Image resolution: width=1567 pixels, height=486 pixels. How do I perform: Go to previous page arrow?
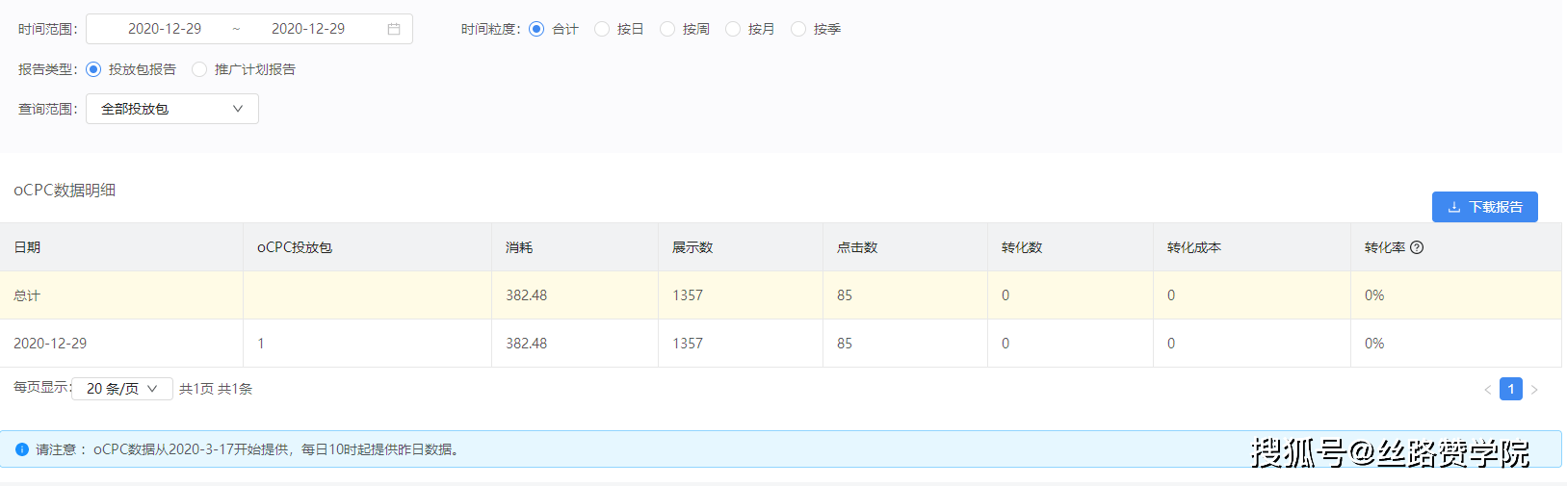pos(1488,390)
